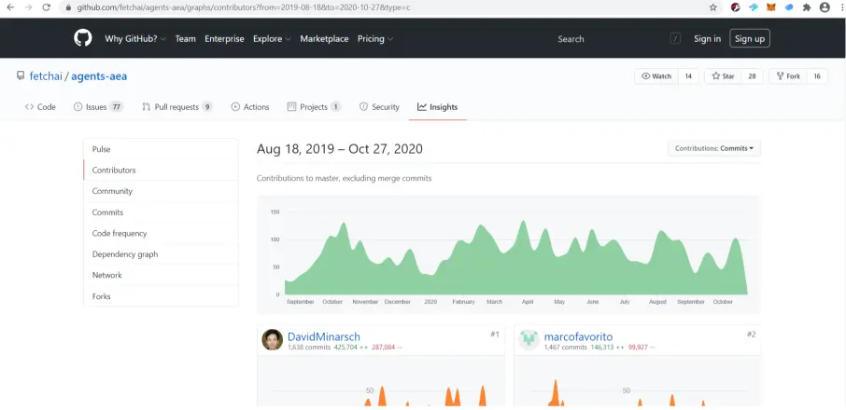
Task: Click the #2 rank label
Action: pos(751,335)
